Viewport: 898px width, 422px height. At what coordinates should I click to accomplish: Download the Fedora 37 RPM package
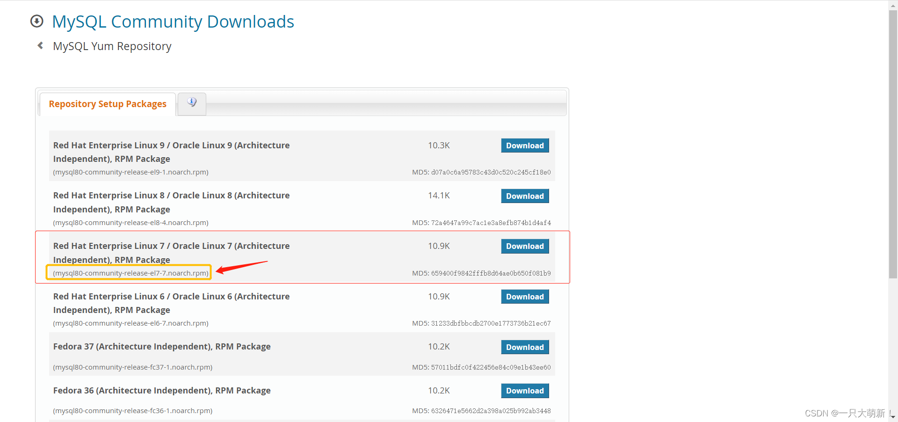click(x=525, y=347)
